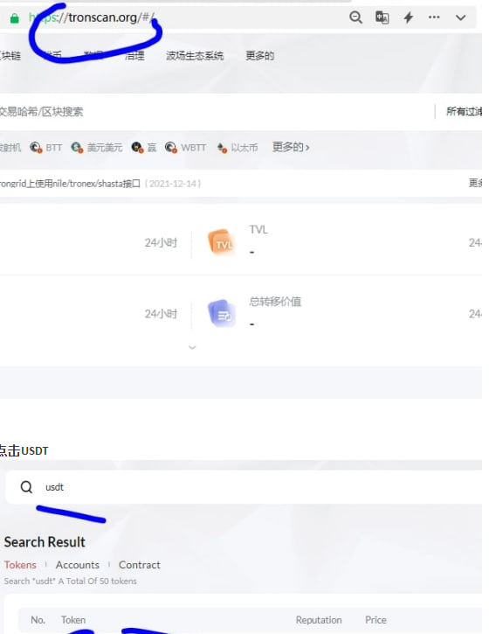Open the 波场生态系统 menu
489x634 pixels.
195,56
